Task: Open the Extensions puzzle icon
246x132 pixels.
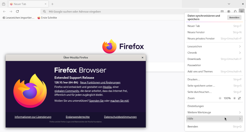Action: [235, 11]
